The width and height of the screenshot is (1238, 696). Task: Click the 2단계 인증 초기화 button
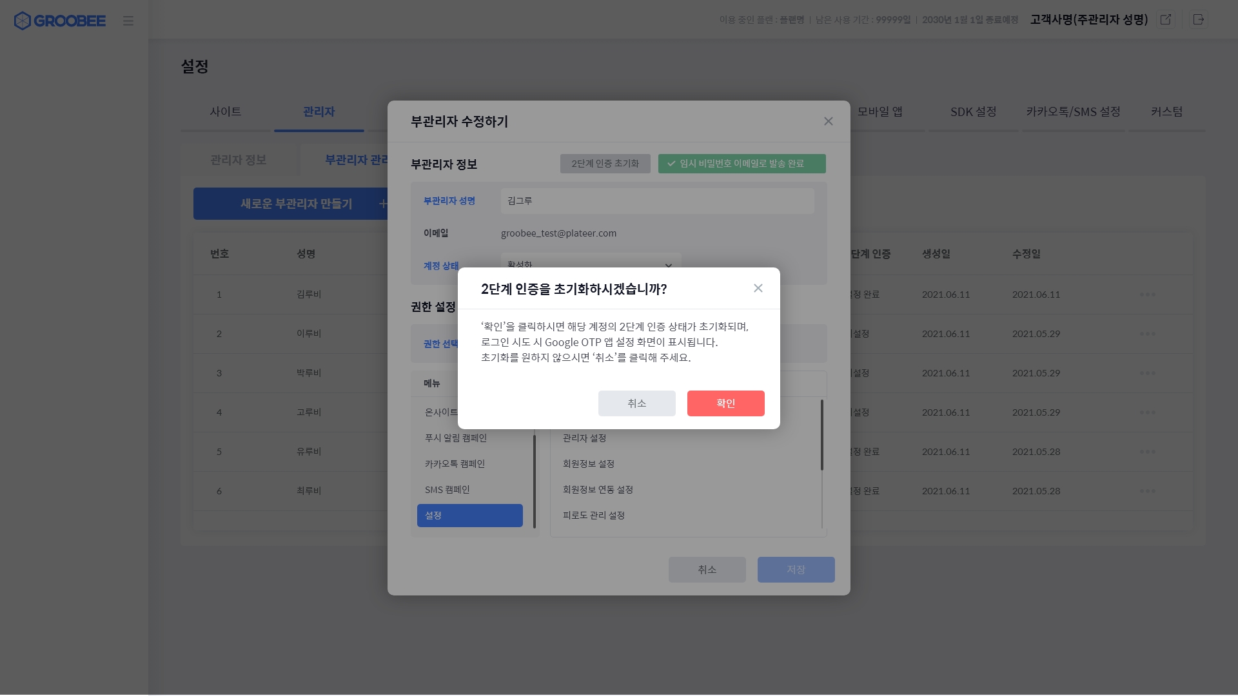point(605,164)
